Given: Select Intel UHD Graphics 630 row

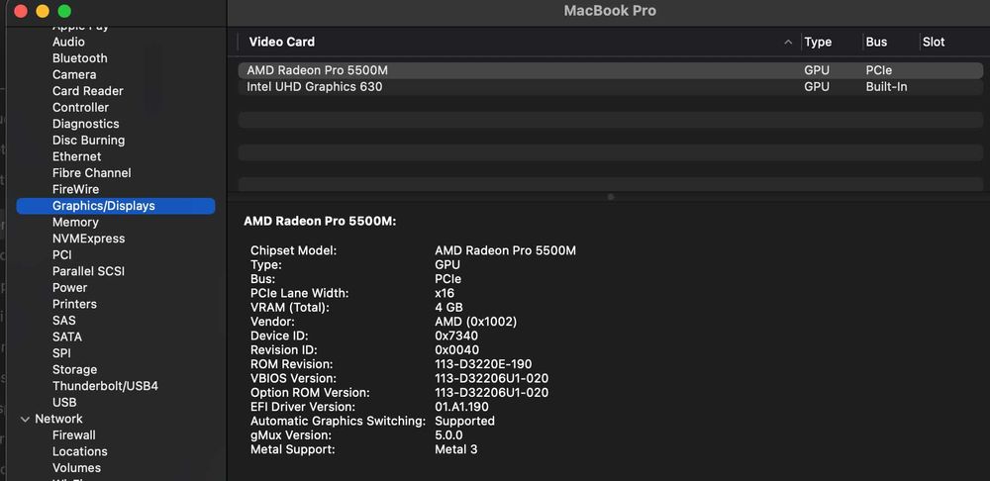Looking at the screenshot, I should (x=611, y=87).
